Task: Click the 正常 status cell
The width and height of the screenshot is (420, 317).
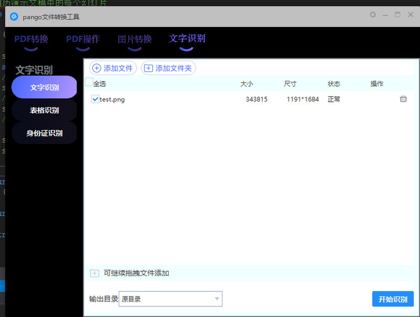Action: pos(334,99)
